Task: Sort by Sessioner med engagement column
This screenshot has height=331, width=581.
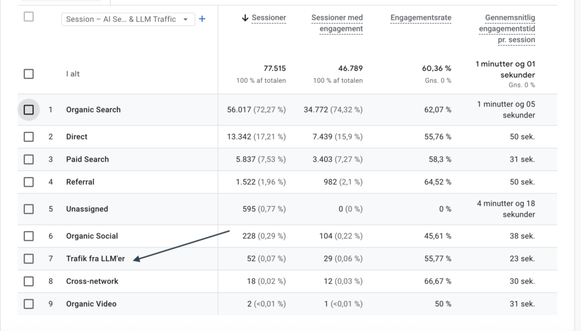Action: click(x=336, y=23)
